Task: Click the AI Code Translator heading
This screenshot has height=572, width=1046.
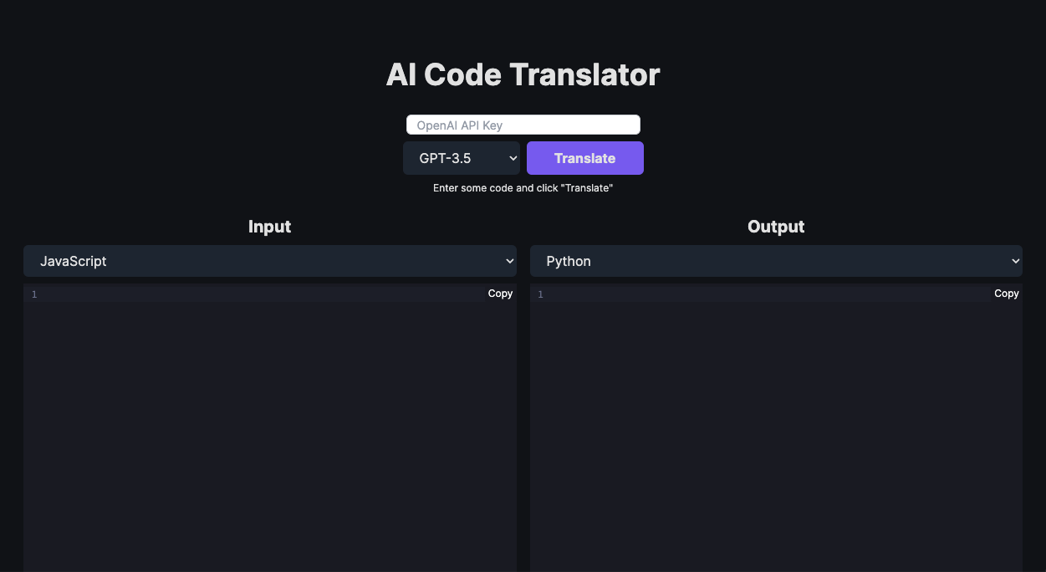Action: 523,74
